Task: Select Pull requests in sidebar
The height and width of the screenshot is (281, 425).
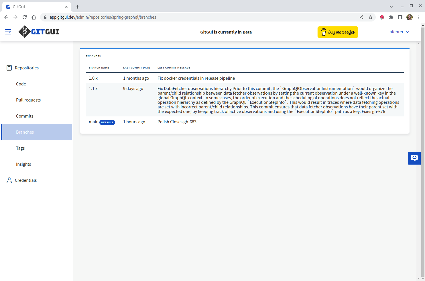Action: pyautogui.click(x=28, y=100)
